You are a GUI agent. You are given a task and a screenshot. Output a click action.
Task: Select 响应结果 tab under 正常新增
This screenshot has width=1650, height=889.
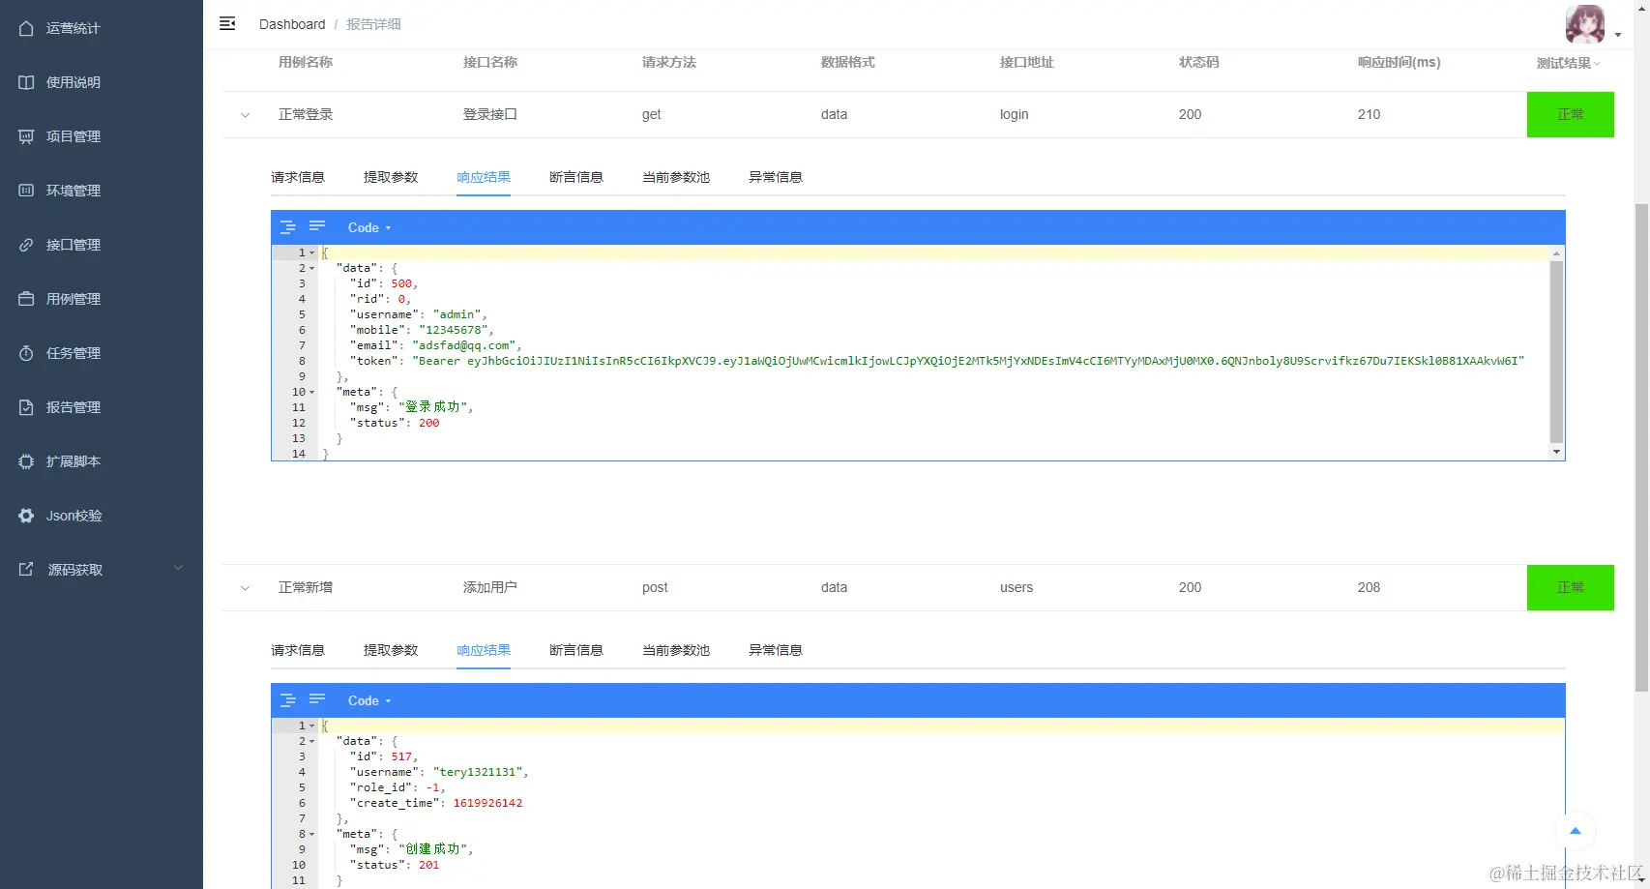(x=484, y=650)
